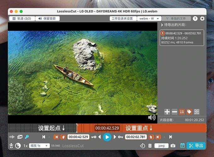The width and height of the screenshot is (214, 157).
Task: Add a new segment with plus icon
Action: click(167, 112)
